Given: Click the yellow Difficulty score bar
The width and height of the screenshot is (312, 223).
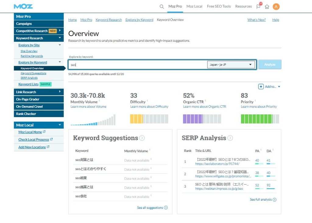Looking at the screenshot, I should click(x=149, y=119).
